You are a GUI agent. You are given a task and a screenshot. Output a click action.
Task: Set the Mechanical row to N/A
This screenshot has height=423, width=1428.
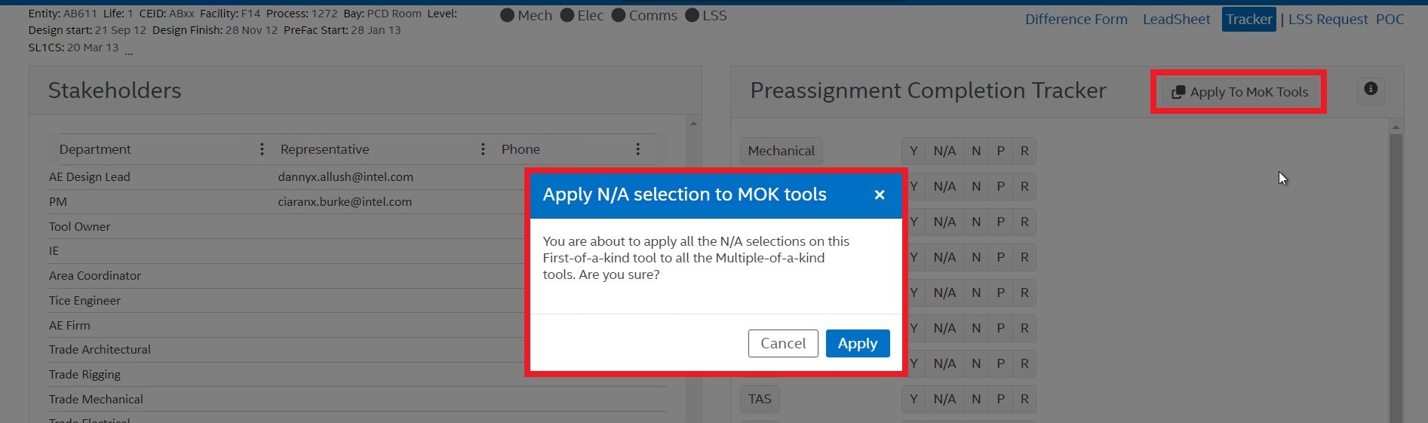944,151
